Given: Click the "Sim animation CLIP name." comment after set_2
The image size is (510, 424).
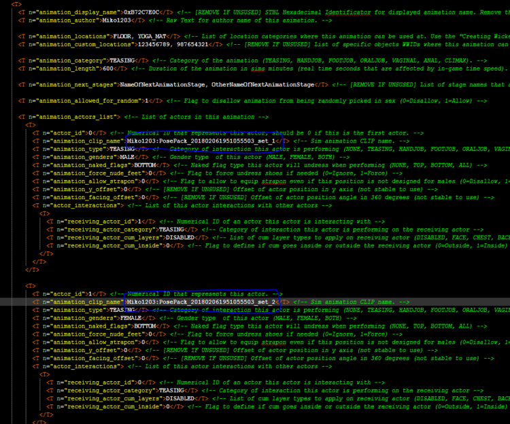Looking at the screenshot, I should point(353,302).
